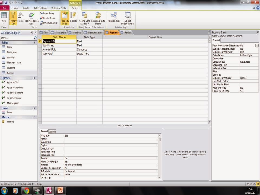This screenshot has width=260, height=195.
Task: Switch to the Films document tab
Action: point(44,32)
